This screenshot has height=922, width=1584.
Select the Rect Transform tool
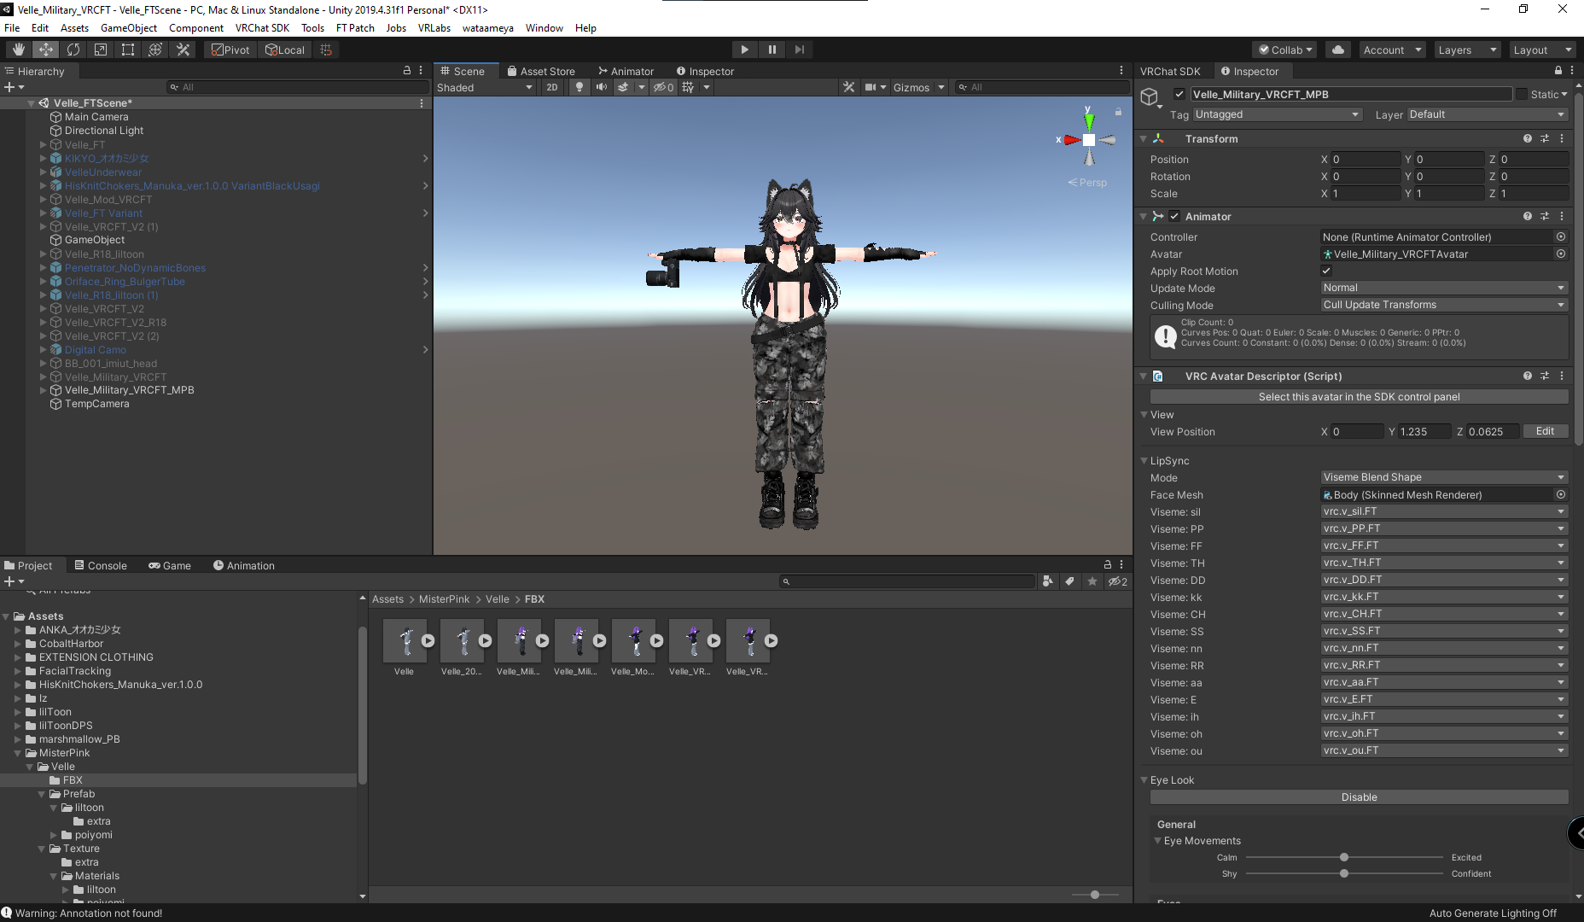[128, 50]
